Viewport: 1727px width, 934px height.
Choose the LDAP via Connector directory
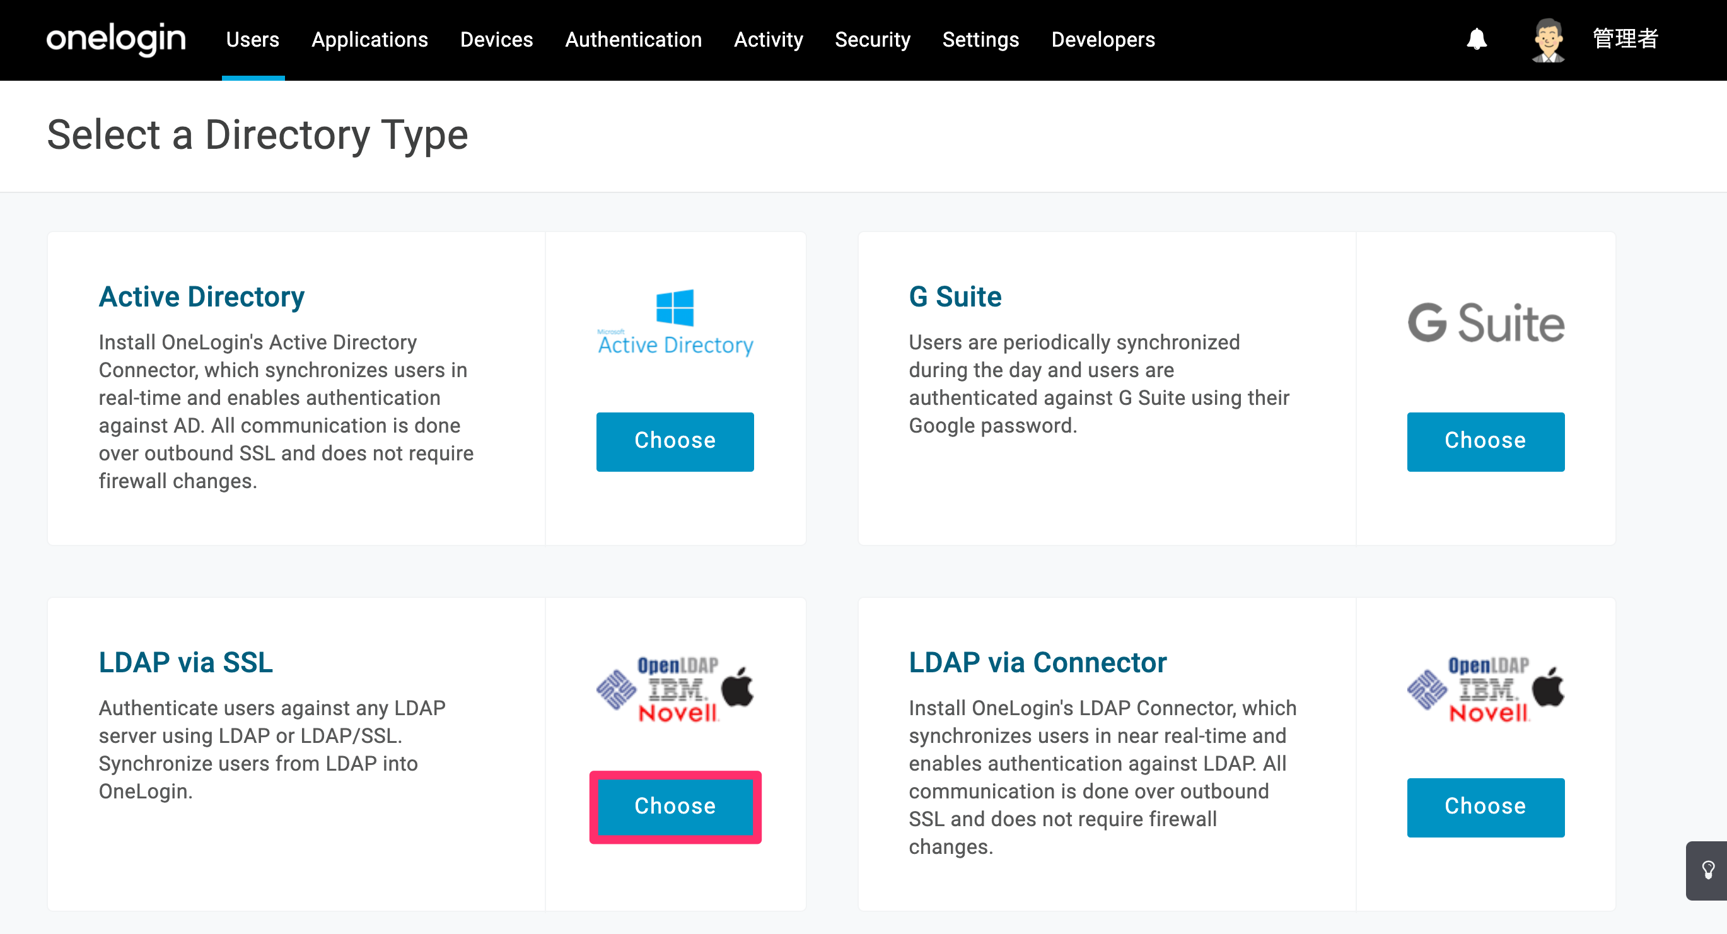[1486, 807]
